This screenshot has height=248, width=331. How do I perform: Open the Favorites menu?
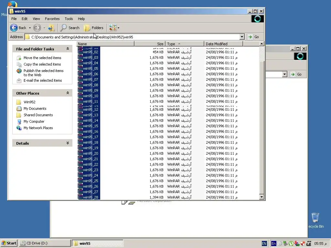52,19
